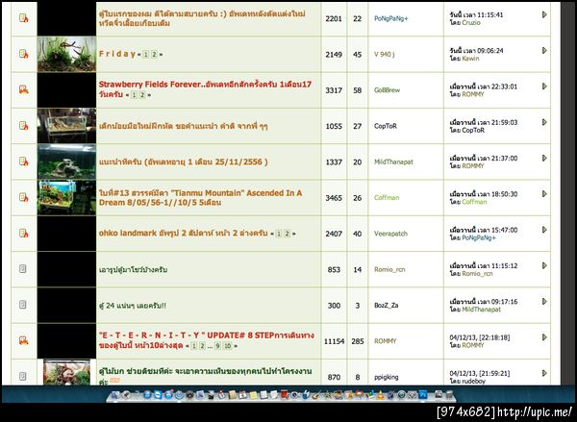Viewport: 577px width, 422px height.
Task: Click last-post arrow in the 1055-views row
Action: tap(544, 122)
